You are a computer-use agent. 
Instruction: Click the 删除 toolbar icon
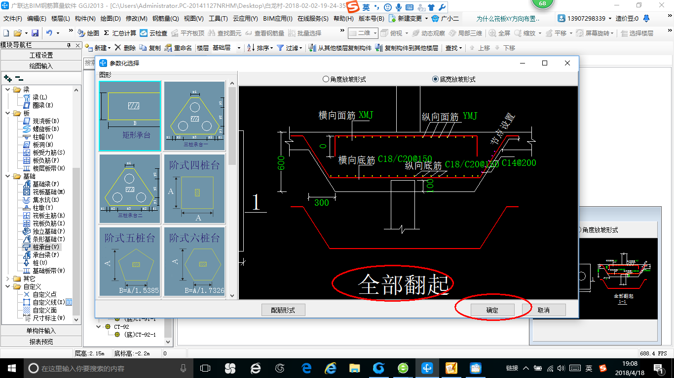125,48
